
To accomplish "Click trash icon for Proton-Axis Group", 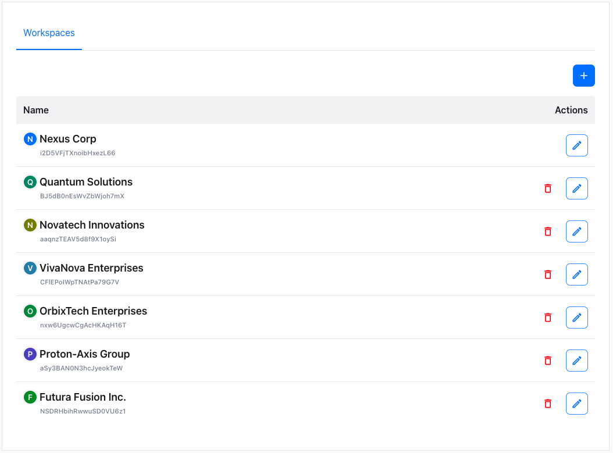I will pos(547,361).
